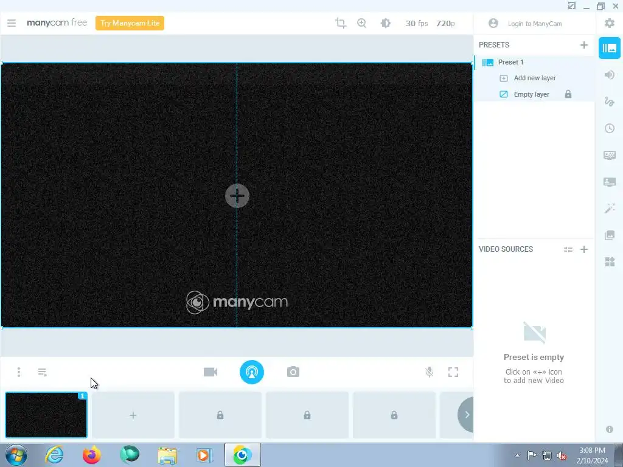Click the detach window arrow icon
623x467 pixels.
571,6
